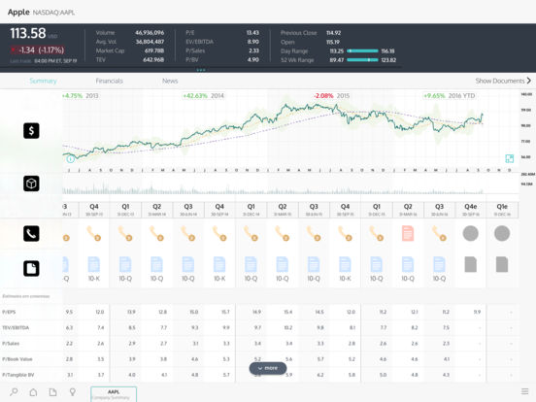The image size is (536, 402).
Task: Click the gray filing placeholder under Q4e
Action: point(470,264)
